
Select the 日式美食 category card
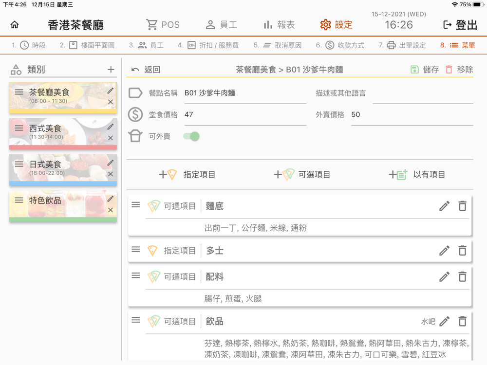(x=63, y=170)
